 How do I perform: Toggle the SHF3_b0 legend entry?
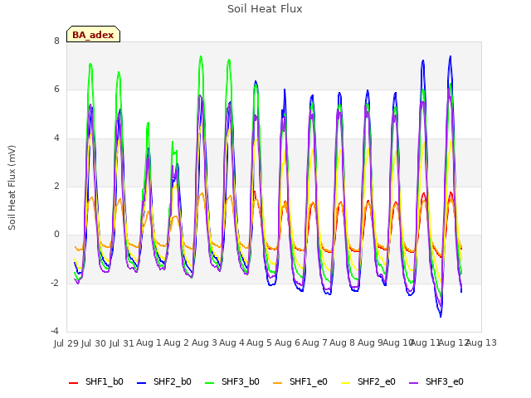click(x=232, y=381)
